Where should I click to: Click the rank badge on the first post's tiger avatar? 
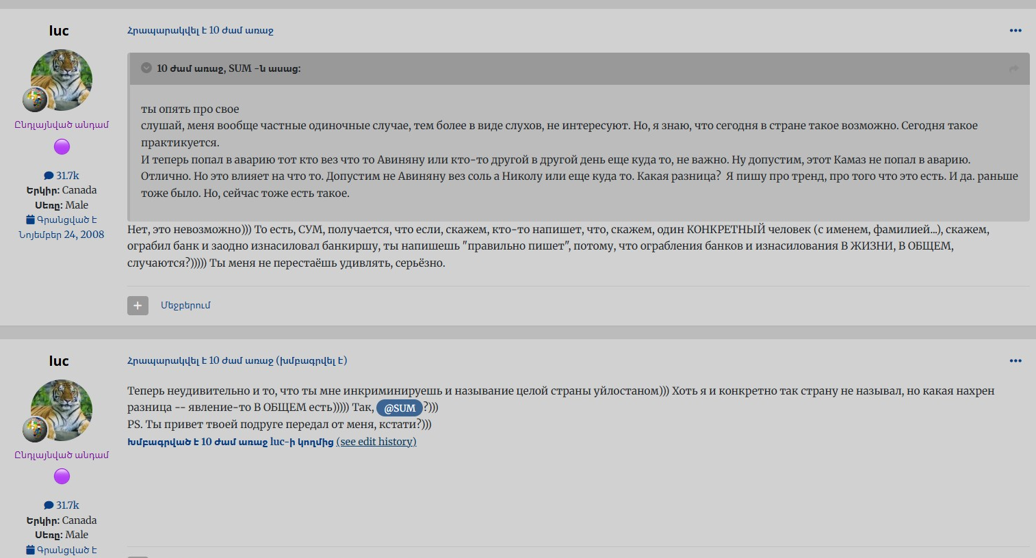coord(34,100)
